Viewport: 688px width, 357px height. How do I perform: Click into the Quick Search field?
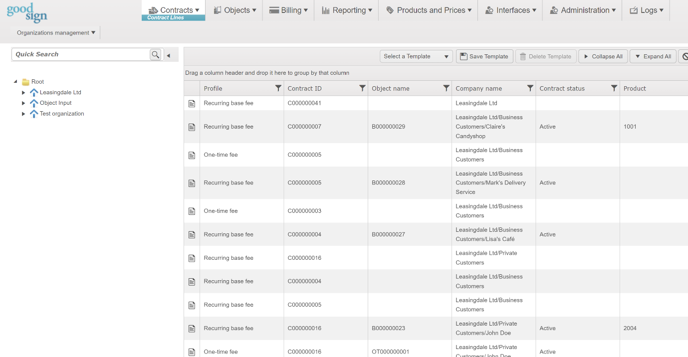click(x=80, y=54)
